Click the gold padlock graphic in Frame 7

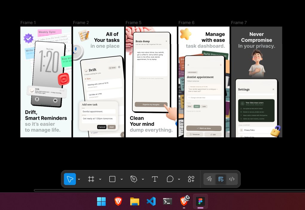tap(276, 131)
